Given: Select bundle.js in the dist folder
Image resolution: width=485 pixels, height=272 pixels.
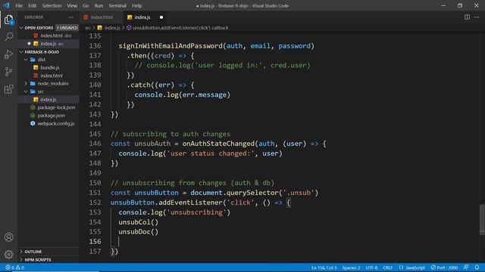Looking at the screenshot, I should 49,67.
